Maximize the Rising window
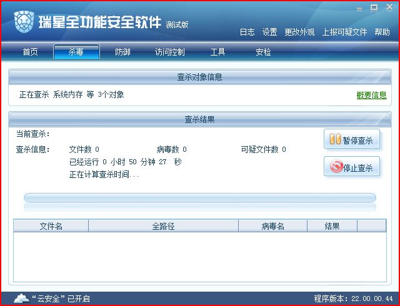The width and height of the screenshot is (400, 306). point(374,8)
